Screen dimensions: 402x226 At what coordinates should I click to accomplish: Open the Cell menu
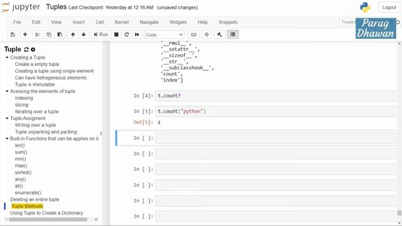(99, 22)
